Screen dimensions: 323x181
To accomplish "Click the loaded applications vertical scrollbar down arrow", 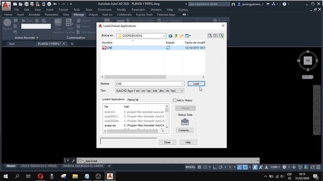I will [x=167, y=127].
